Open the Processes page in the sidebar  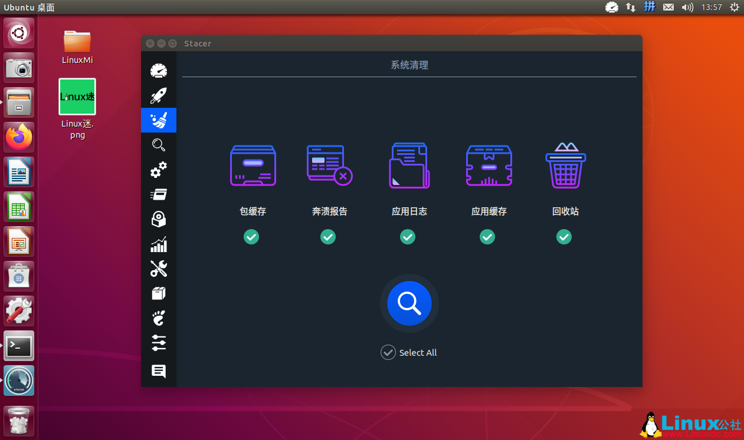pyautogui.click(x=158, y=194)
